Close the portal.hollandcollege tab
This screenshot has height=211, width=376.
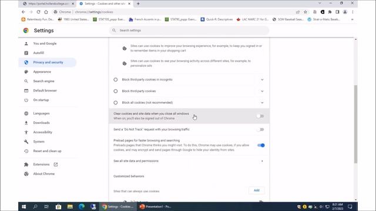[73, 4]
